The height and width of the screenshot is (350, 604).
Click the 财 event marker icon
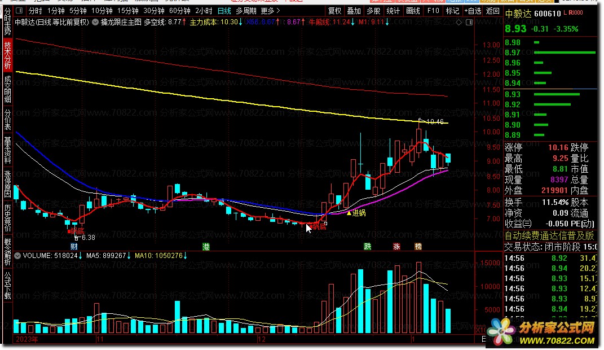click(x=74, y=247)
